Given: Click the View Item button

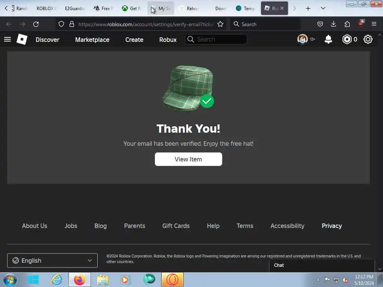Looking at the screenshot, I should click(x=189, y=159).
